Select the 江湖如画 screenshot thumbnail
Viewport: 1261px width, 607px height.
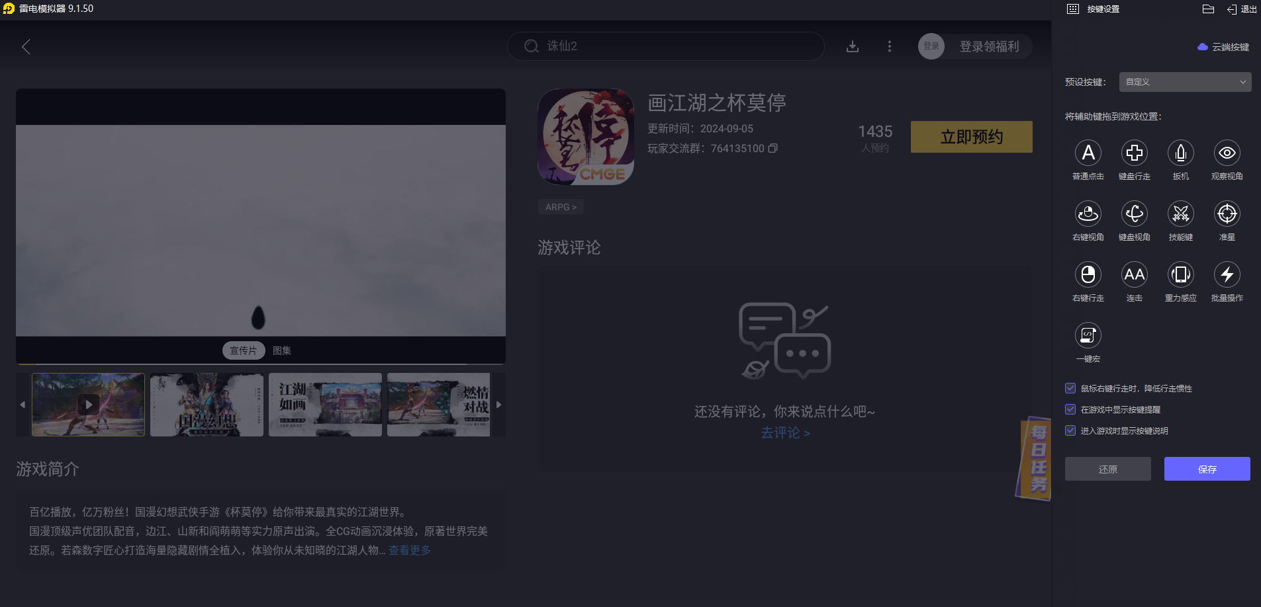325,404
